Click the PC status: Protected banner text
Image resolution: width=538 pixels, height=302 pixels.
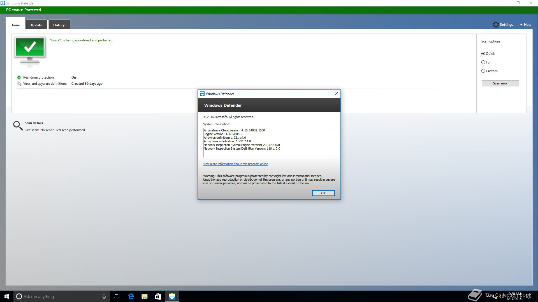(x=24, y=10)
